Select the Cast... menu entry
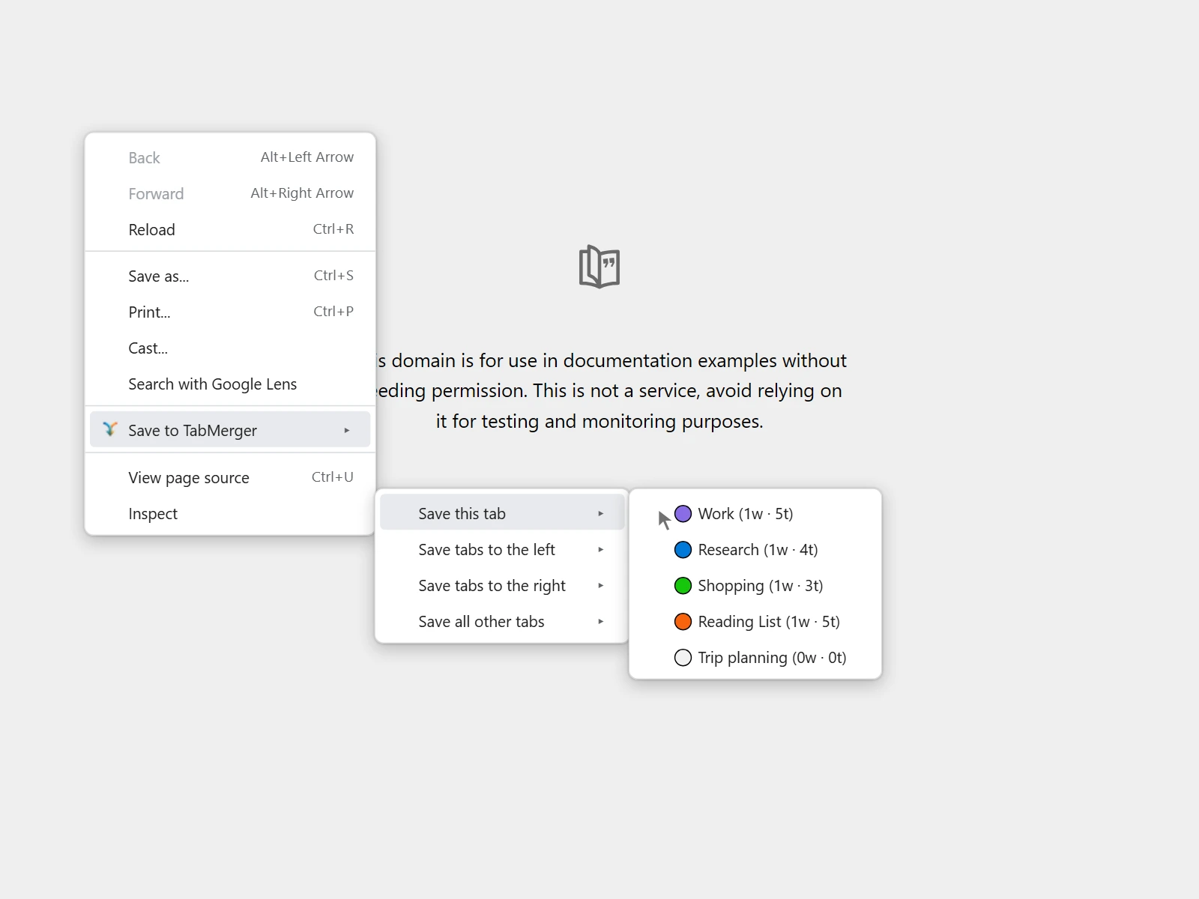This screenshot has height=899, width=1199. [x=230, y=348]
